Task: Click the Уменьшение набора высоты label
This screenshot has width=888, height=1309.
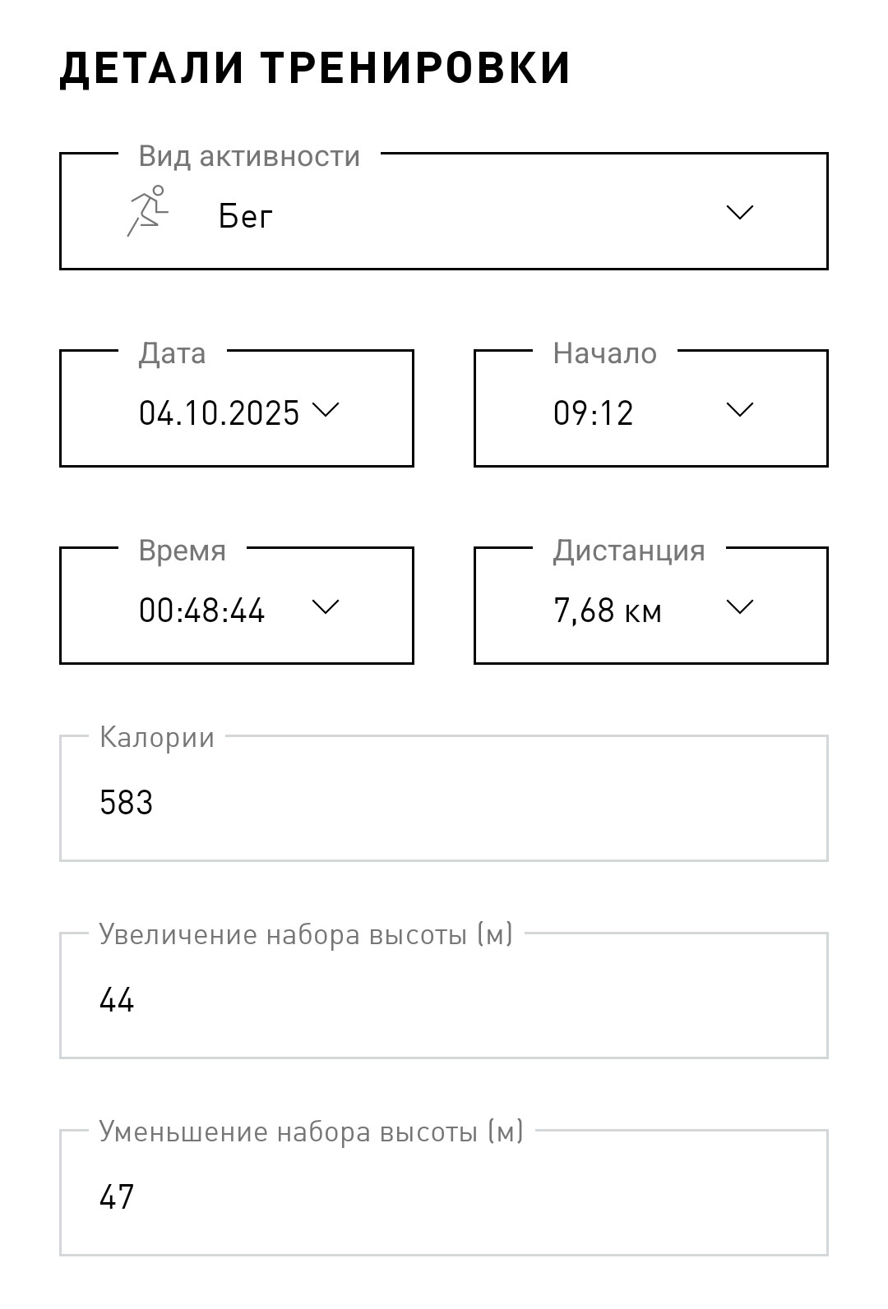Action: (311, 1132)
